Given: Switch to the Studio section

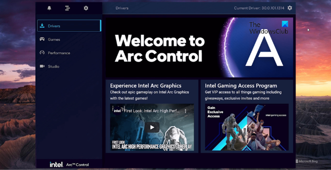Looking at the screenshot, I should (69, 67).
